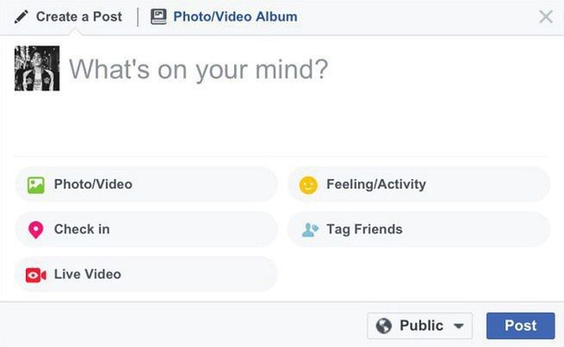Click the blue Tag Friends people icon
Viewport: 564px width, 347px height.
pyautogui.click(x=309, y=230)
